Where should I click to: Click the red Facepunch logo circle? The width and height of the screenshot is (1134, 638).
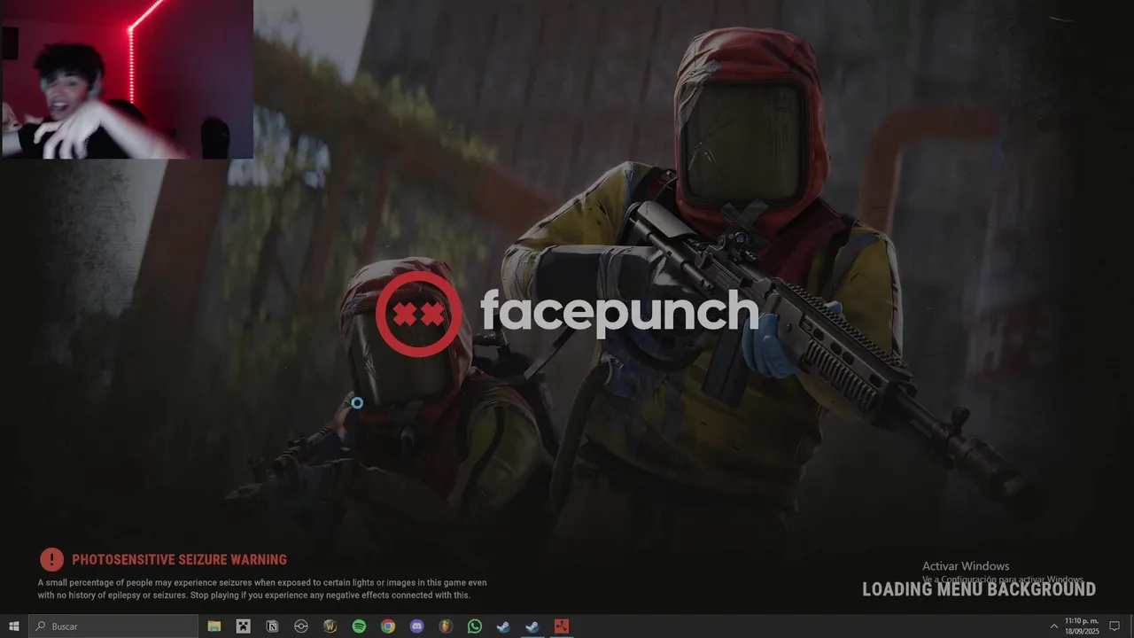(x=418, y=315)
